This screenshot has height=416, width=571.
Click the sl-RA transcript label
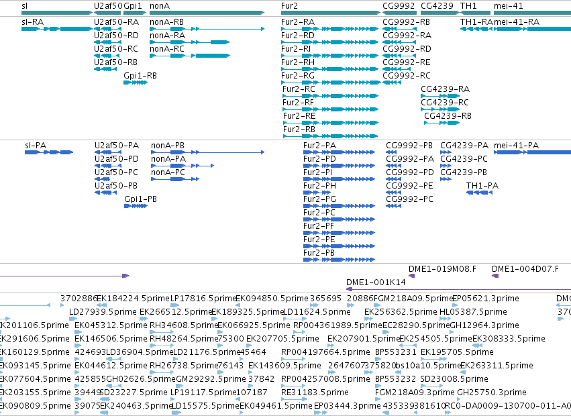pos(32,22)
